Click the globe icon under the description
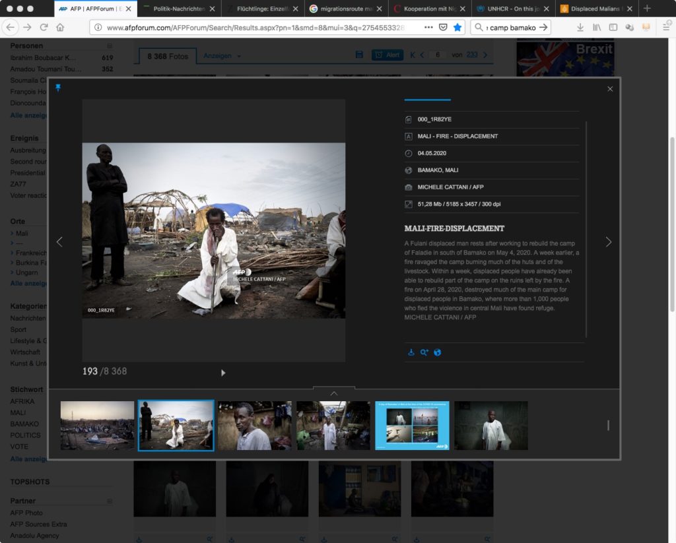 tap(437, 352)
